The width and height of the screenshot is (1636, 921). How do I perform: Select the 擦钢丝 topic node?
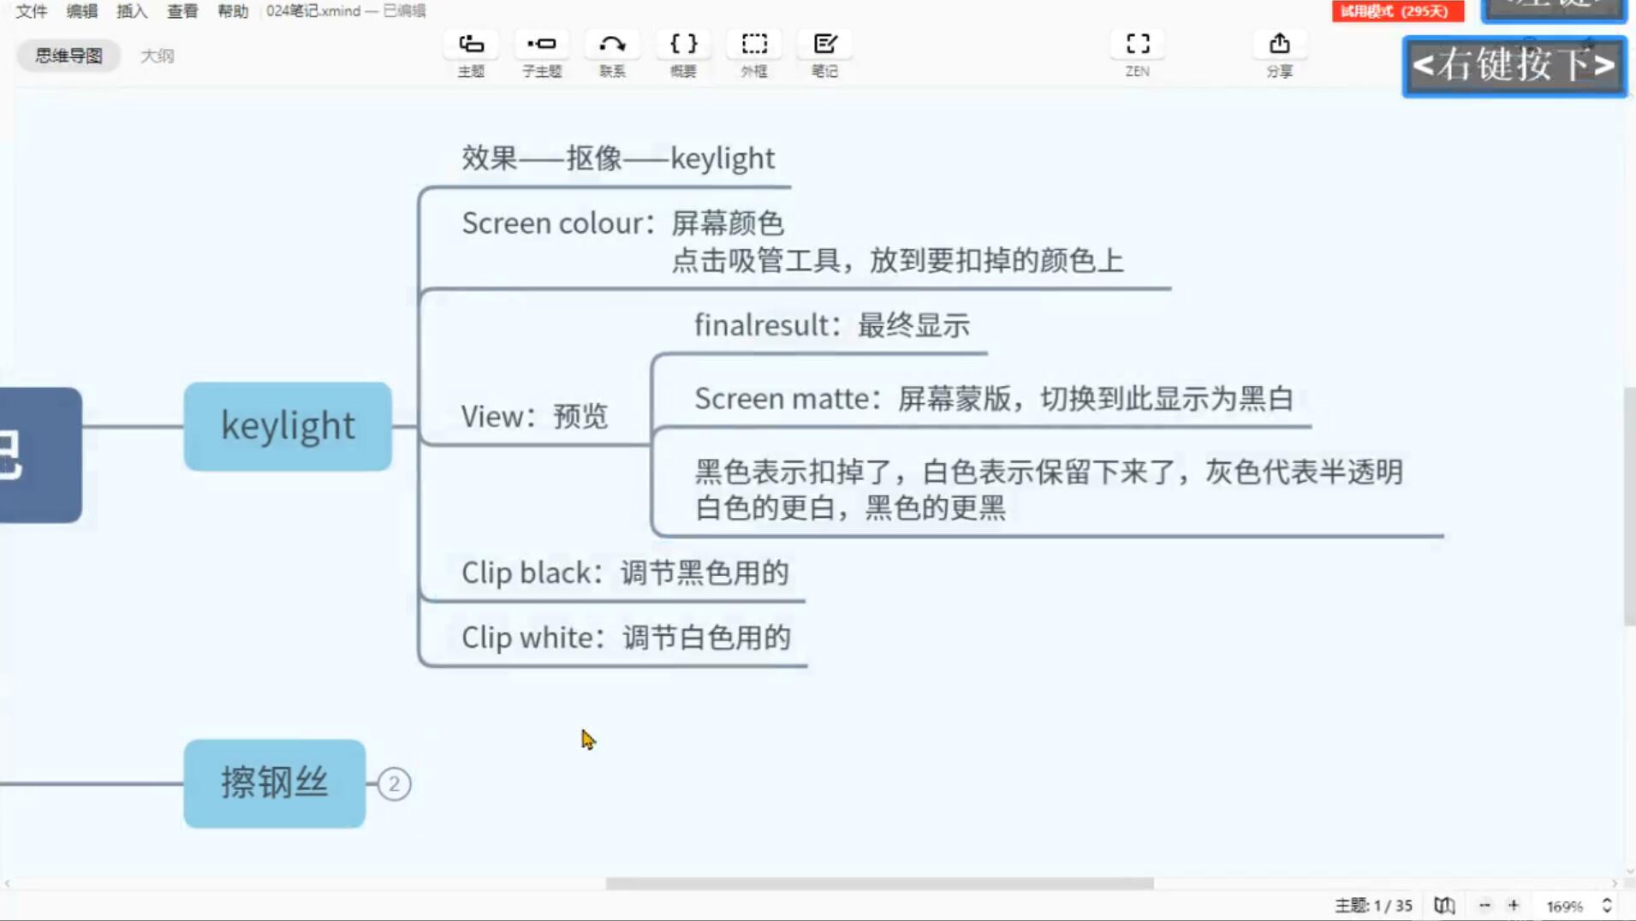(x=275, y=783)
